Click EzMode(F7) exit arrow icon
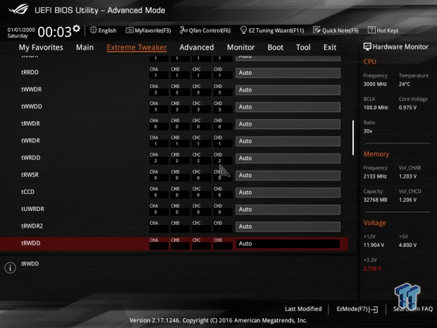437x328 pixels. (x=374, y=310)
